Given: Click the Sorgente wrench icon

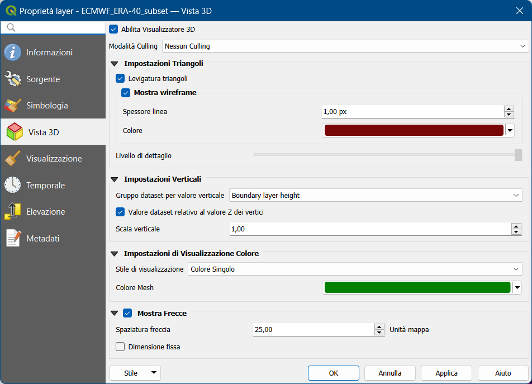Looking at the screenshot, I should pos(12,79).
